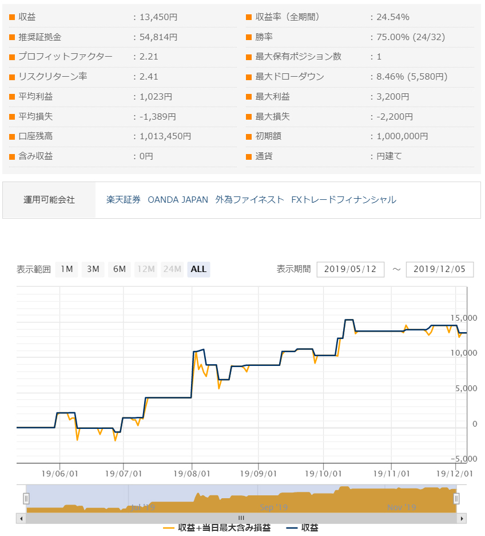Click the left navigator range handle
485x536 pixels.
26,499
